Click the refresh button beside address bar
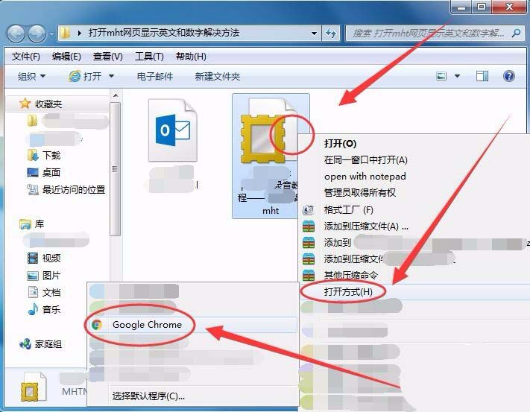This screenshot has height=412, width=530. pos(332,34)
